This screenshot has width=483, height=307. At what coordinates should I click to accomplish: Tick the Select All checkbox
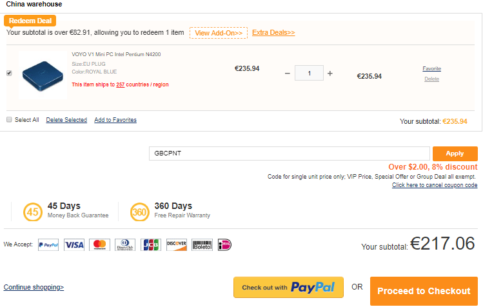pyautogui.click(x=9, y=120)
